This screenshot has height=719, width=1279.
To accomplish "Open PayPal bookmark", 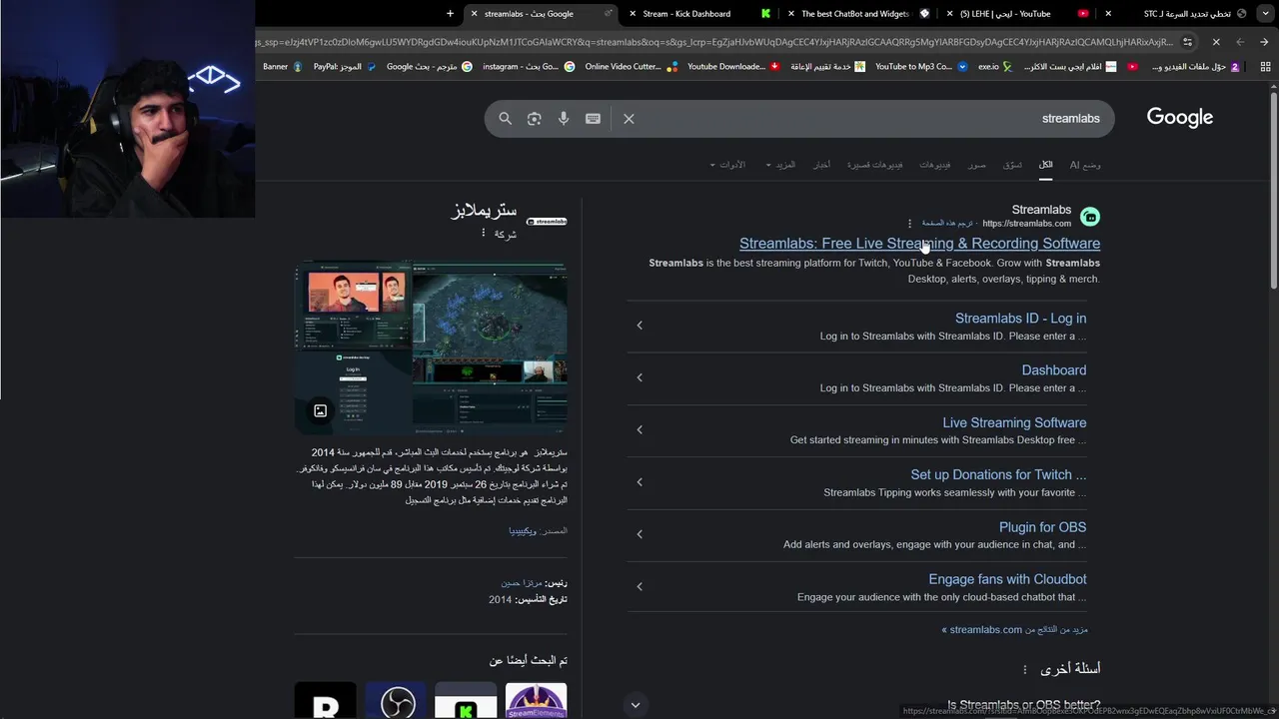I will coord(345,67).
